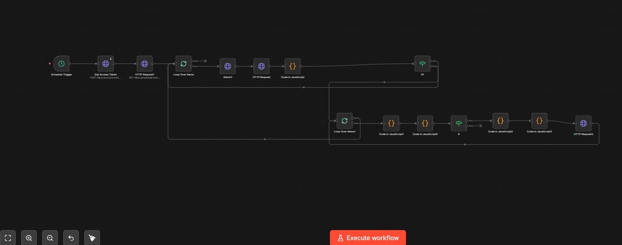Click the Code in JavaScript5 node
622x245 pixels.
click(425, 124)
